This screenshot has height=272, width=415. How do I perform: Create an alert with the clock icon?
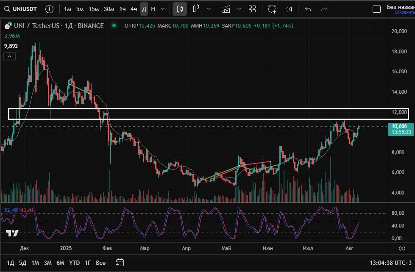coord(272,9)
